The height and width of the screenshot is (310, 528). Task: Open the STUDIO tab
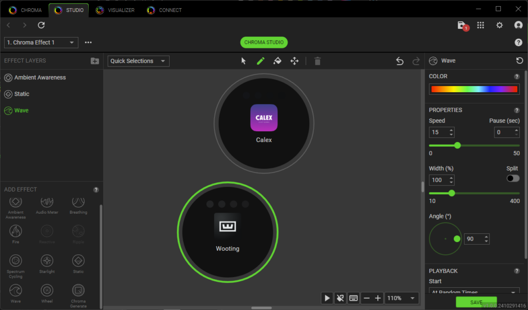[69, 10]
